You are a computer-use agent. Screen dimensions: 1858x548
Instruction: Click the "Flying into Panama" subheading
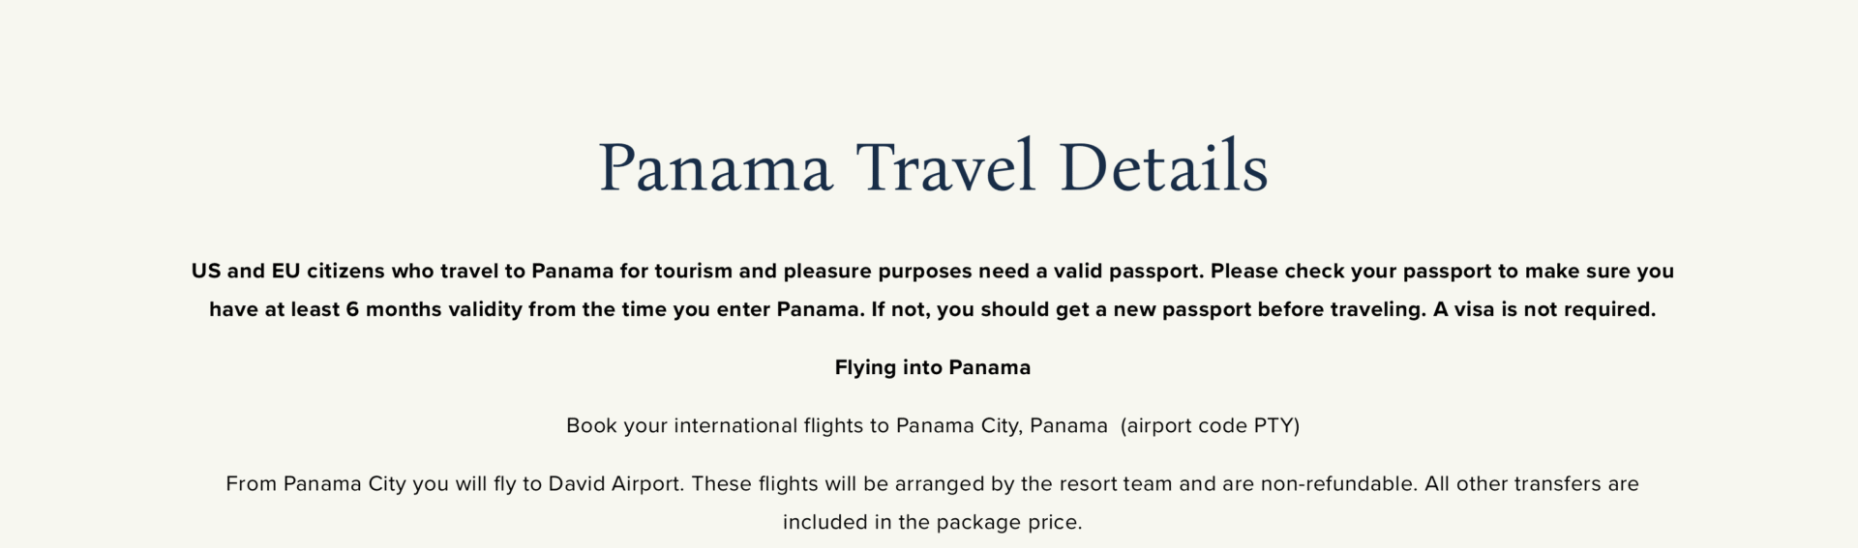(x=933, y=367)
